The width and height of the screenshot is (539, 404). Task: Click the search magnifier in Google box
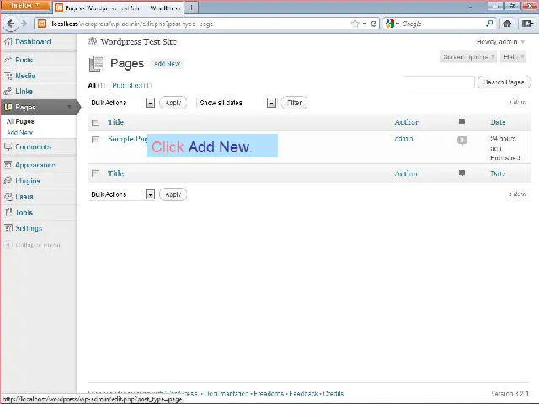point(489,24)
